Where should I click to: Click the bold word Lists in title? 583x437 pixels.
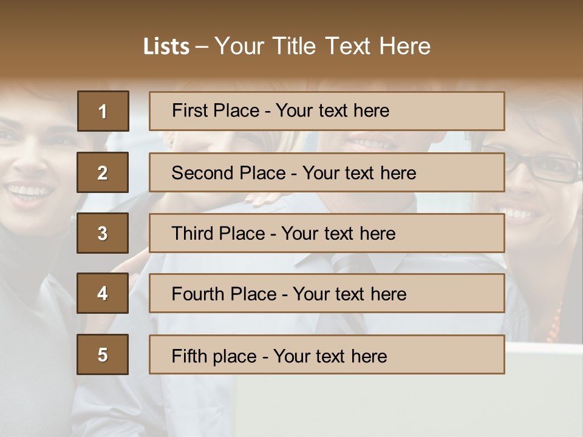pos(166,47)
